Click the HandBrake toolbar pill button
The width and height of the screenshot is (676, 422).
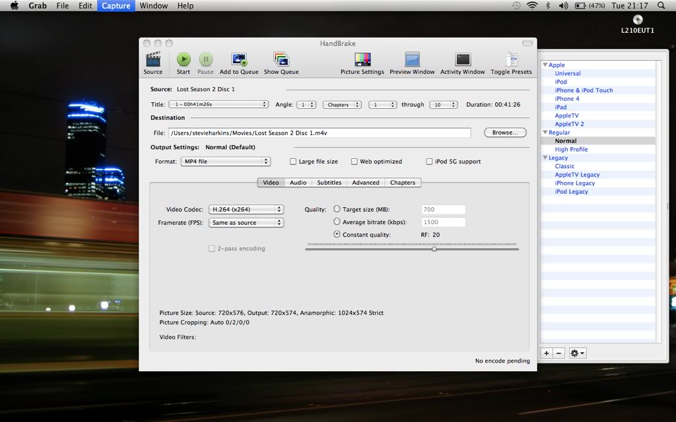click(527, 44)
